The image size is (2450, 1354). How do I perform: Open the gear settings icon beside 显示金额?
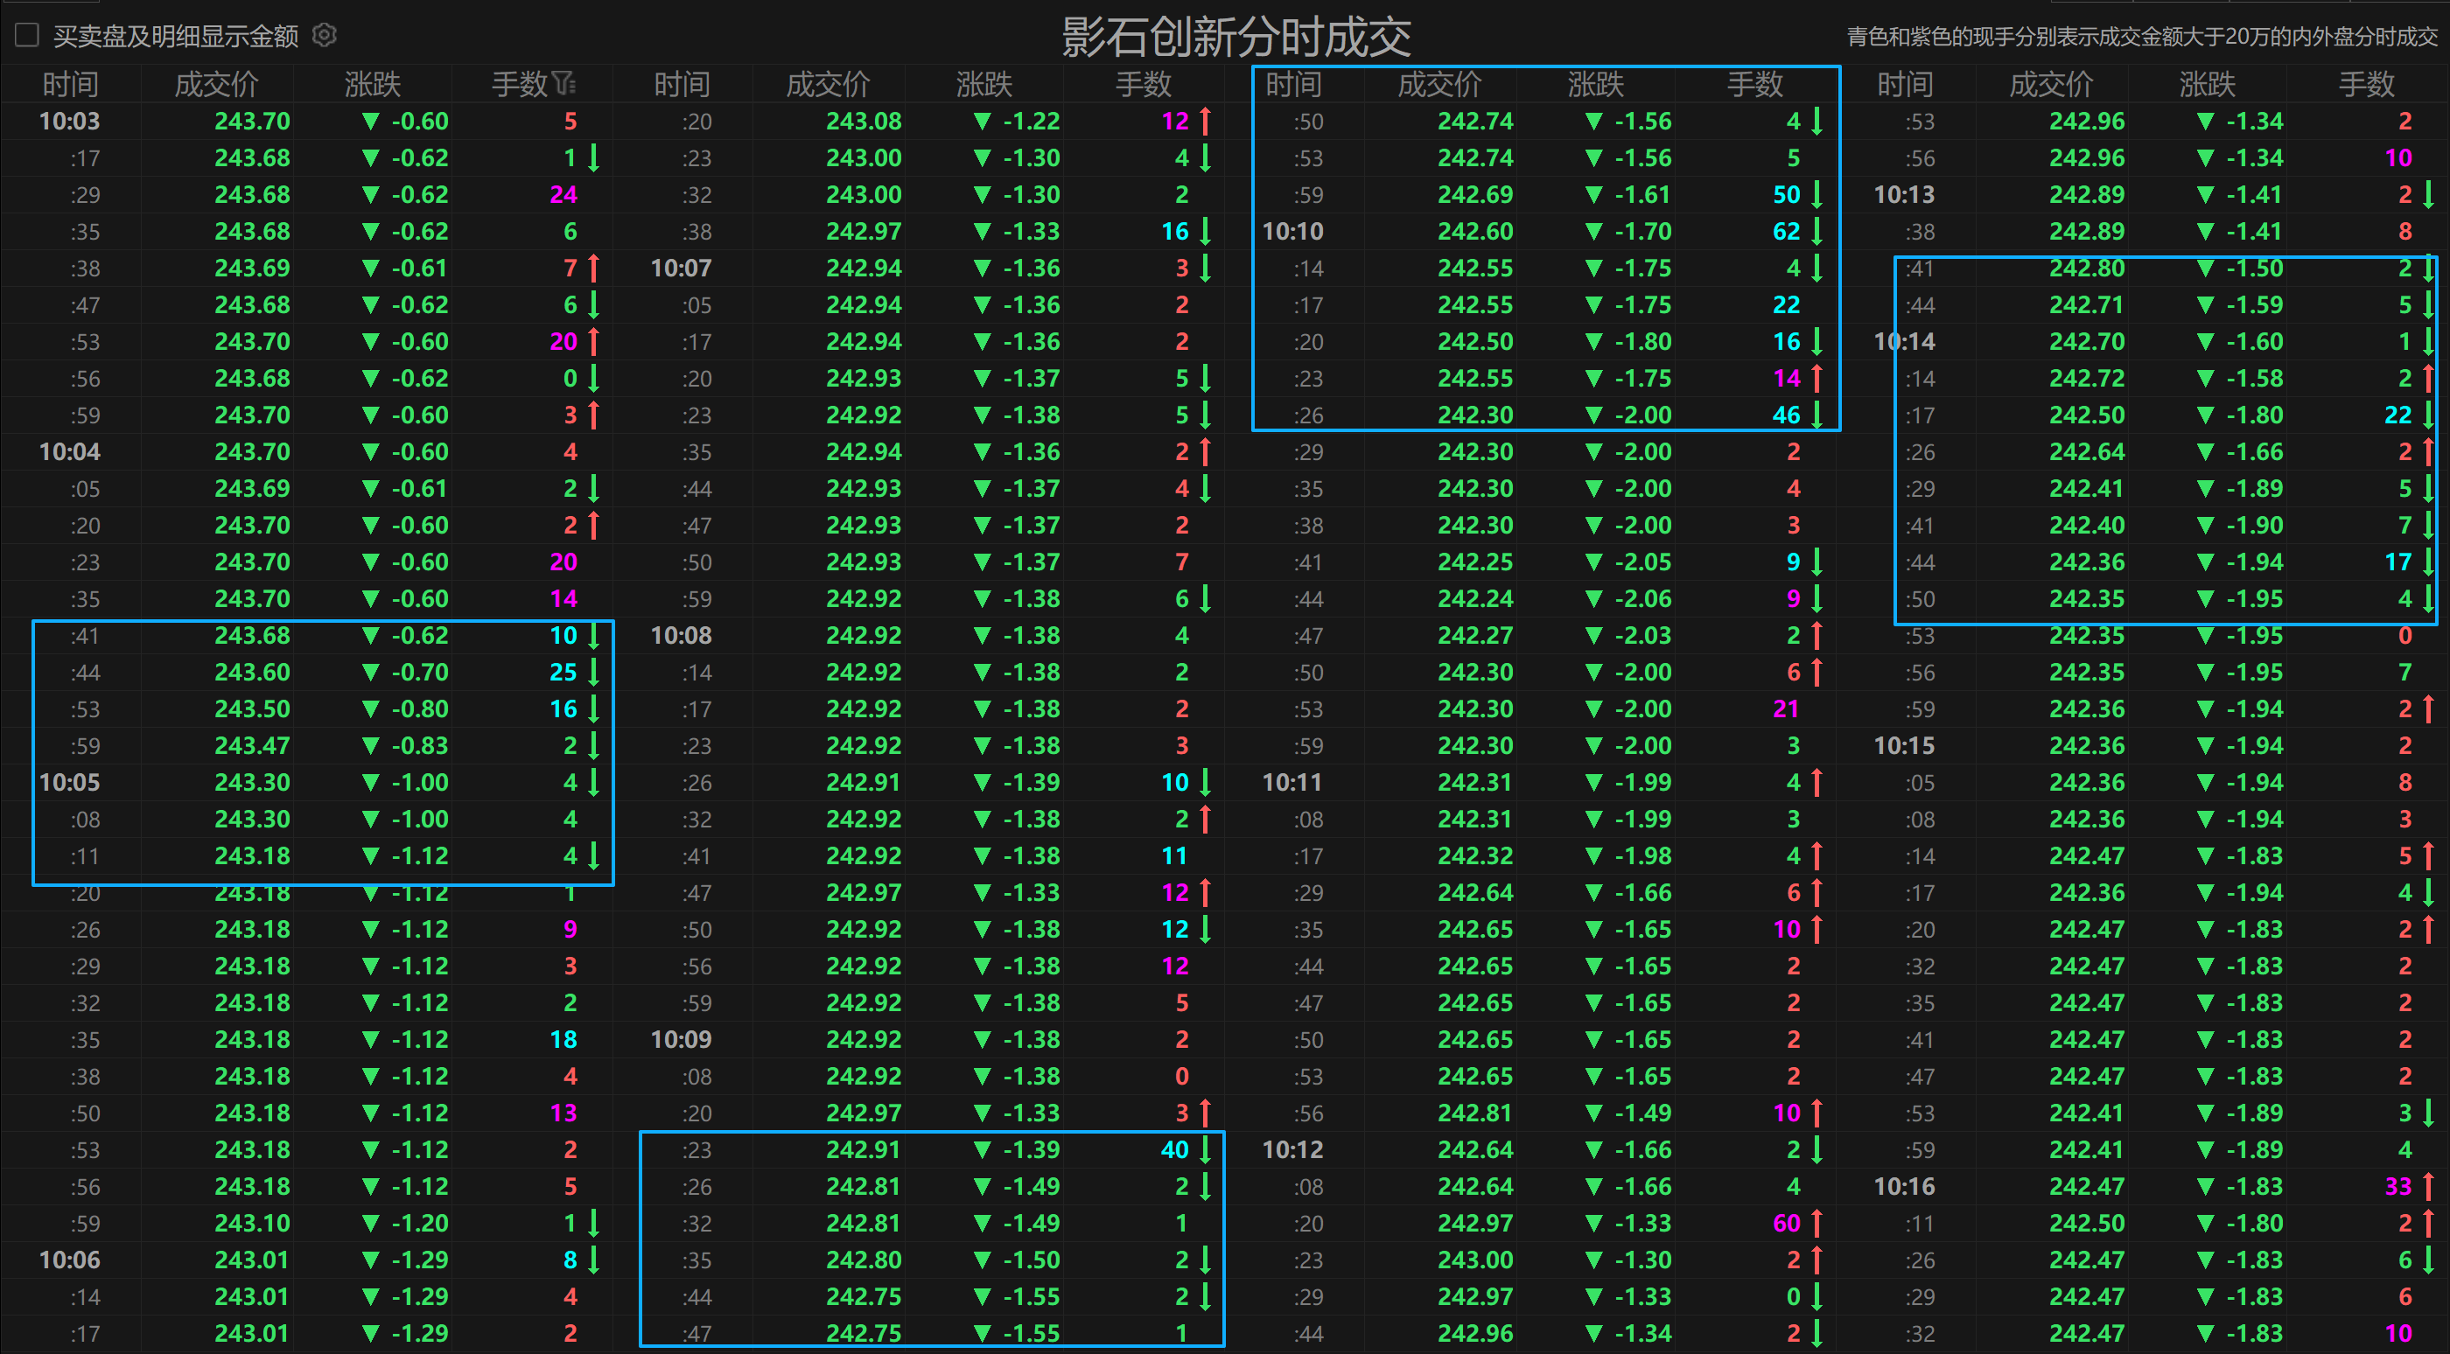coord(325,35)
